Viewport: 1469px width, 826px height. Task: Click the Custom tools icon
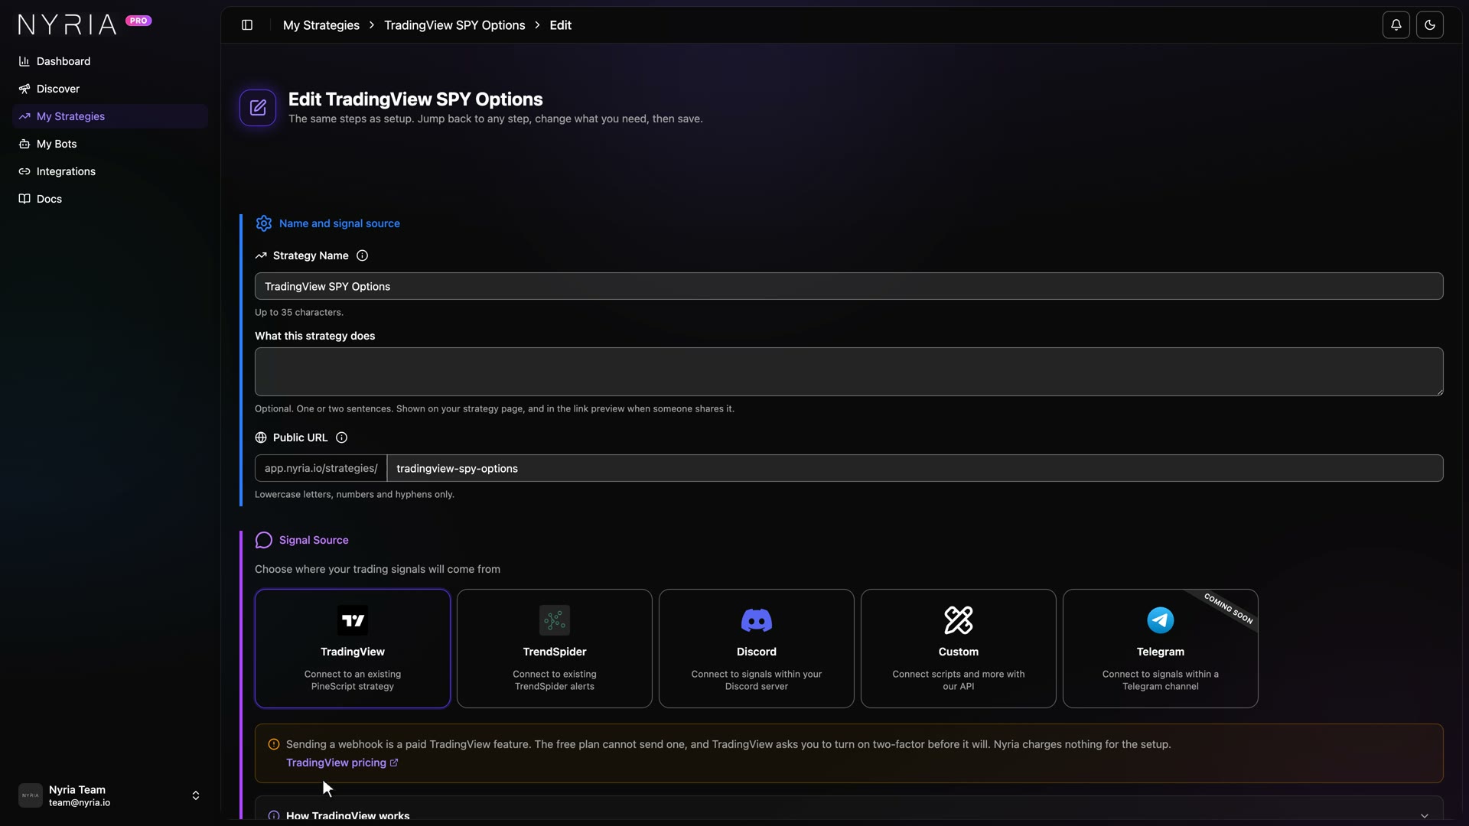(x=959, y=620)
